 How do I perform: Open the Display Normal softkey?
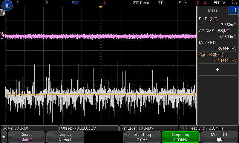pyautogui.click(x=65, y=137)
